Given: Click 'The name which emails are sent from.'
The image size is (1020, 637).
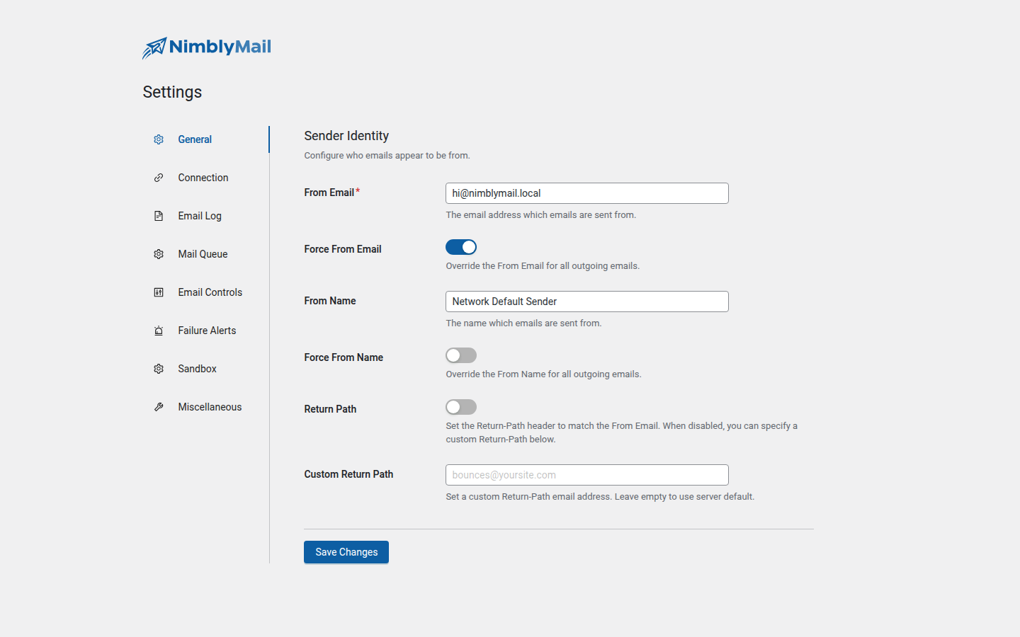Looking at the screenshot, I should click(x=523, y=323).
